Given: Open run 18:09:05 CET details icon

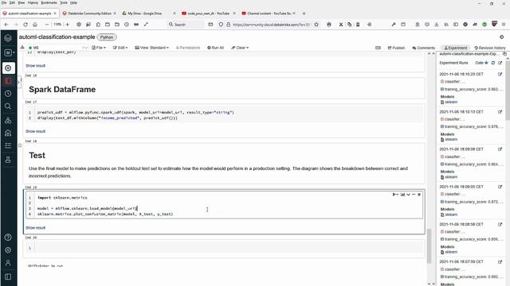Looking at the screenshot, I should click(x=500, y=187).
